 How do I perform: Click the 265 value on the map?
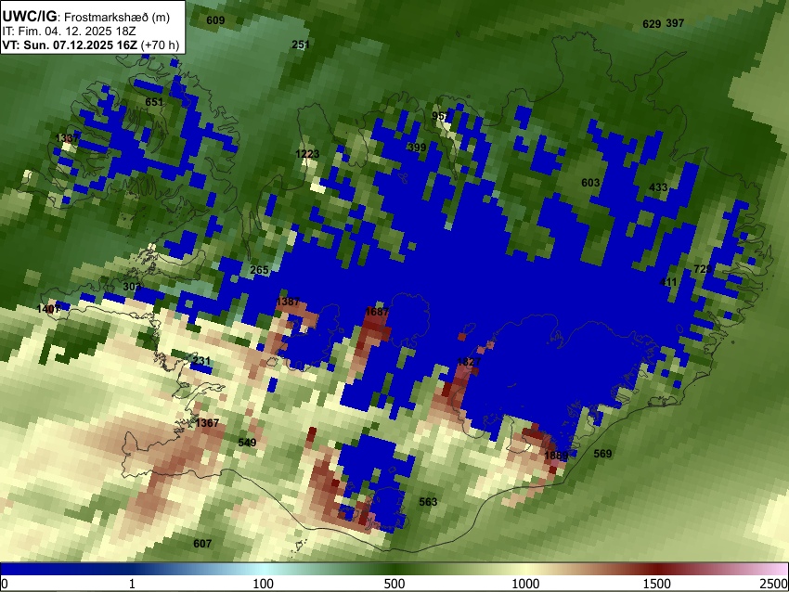pos(259,270)
